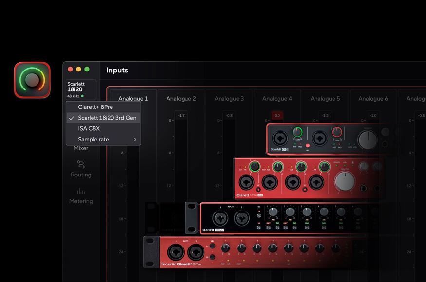This screenshot has width=426, height=282.
Task: Minimize the window with yellow button
Action: coord(78,69)
